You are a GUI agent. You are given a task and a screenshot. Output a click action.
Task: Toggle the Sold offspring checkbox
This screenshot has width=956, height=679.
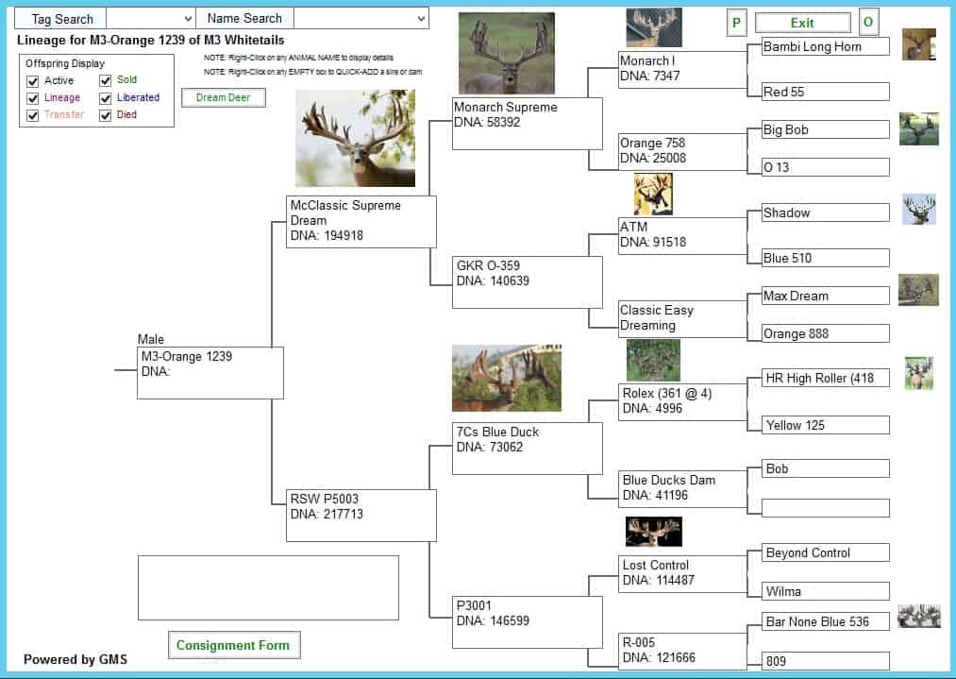106,81
